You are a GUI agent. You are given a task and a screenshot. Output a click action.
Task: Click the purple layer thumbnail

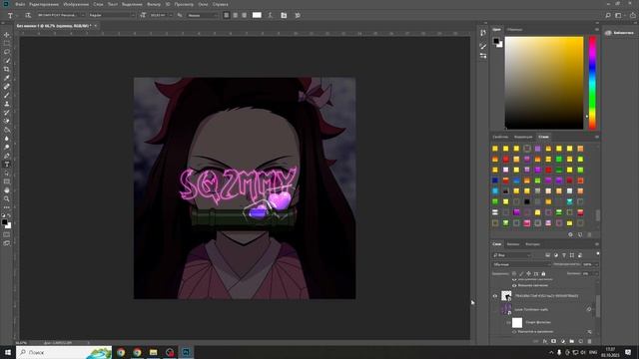[506, 309]
